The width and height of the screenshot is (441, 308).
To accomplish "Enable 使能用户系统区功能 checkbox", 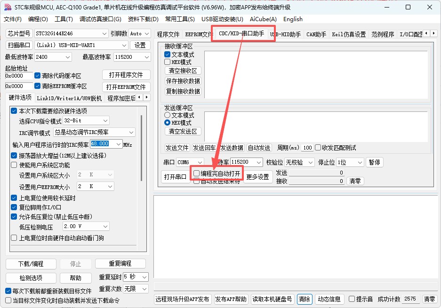I will click(x=14, y=165).
